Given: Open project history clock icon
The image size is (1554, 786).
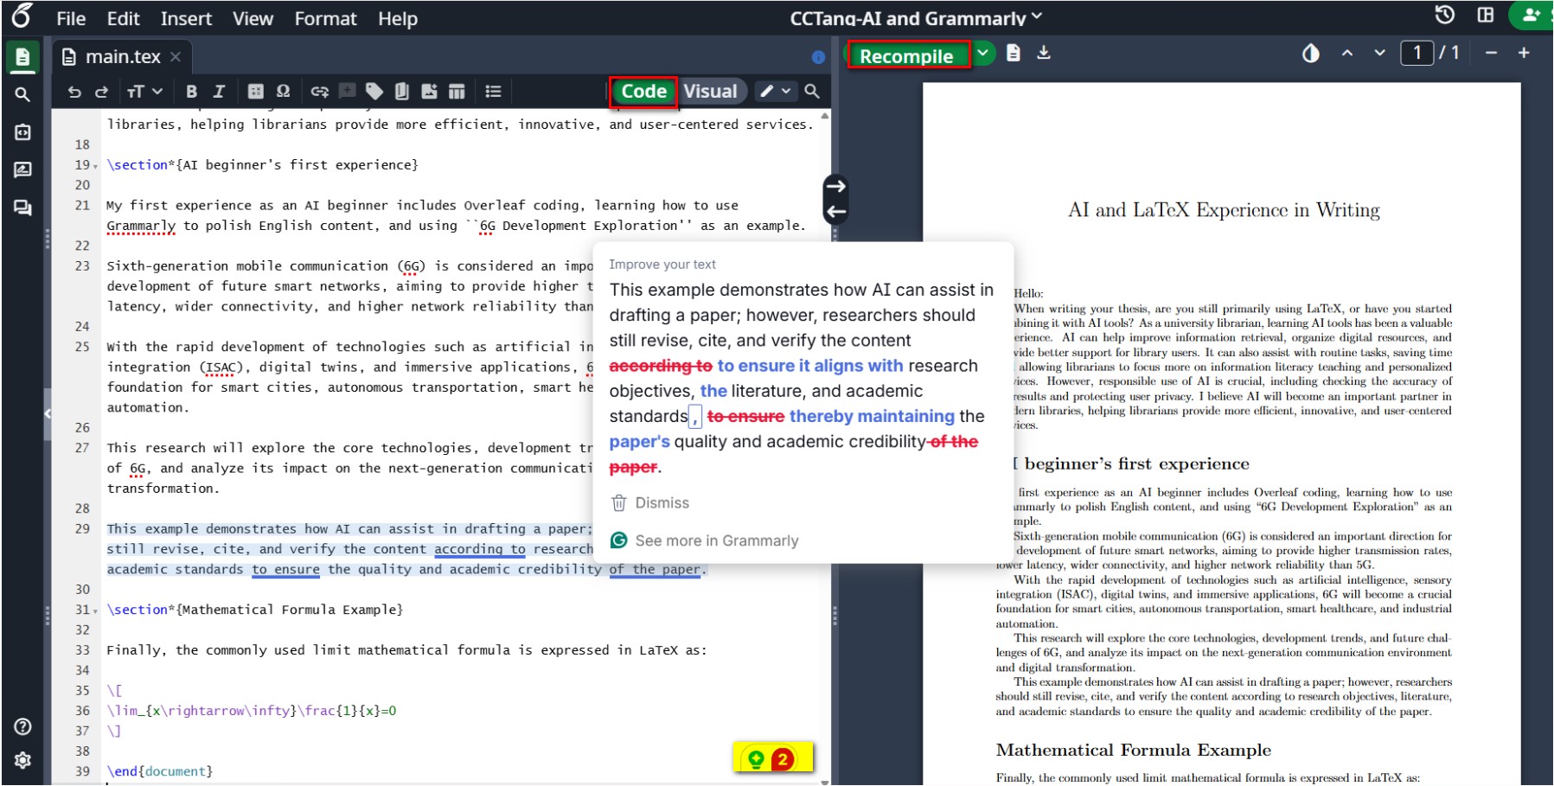Looking at the screenshot, I should [x=1444, y=15].
